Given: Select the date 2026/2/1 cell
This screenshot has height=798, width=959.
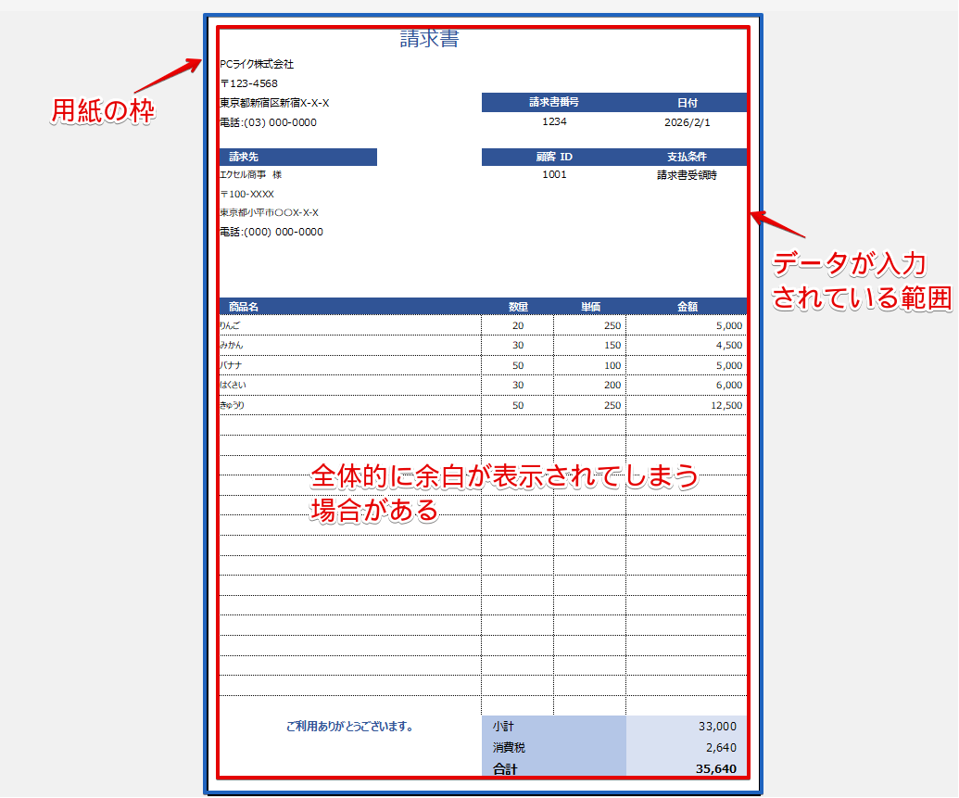Looking at the screenshot, I should [689, 121].
